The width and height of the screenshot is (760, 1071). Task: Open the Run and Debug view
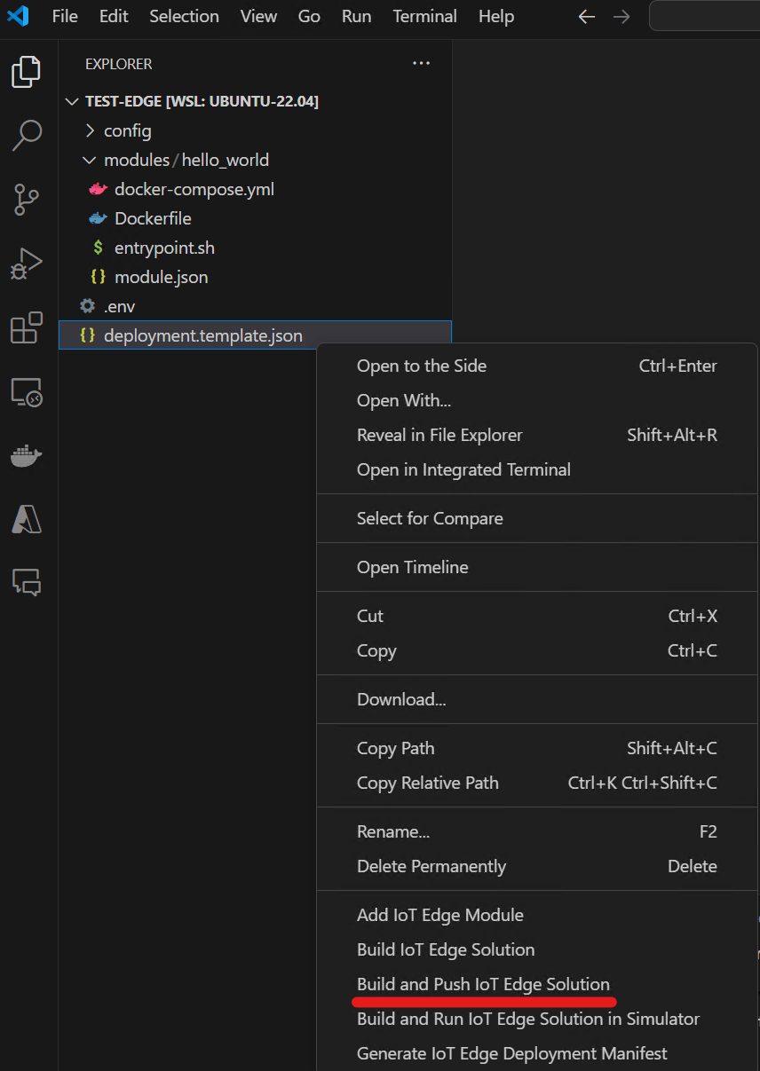click(x=27, y=264)
